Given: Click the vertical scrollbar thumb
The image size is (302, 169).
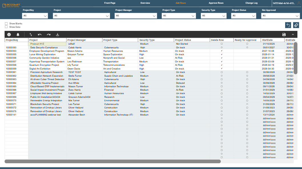Looking at the screenshot, I should click(x=295, y=58).
